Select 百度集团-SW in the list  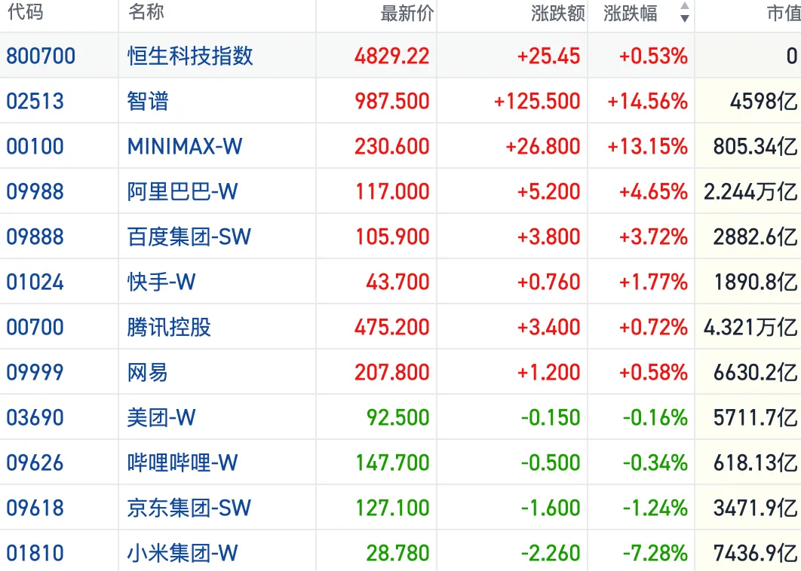(189, 237)
